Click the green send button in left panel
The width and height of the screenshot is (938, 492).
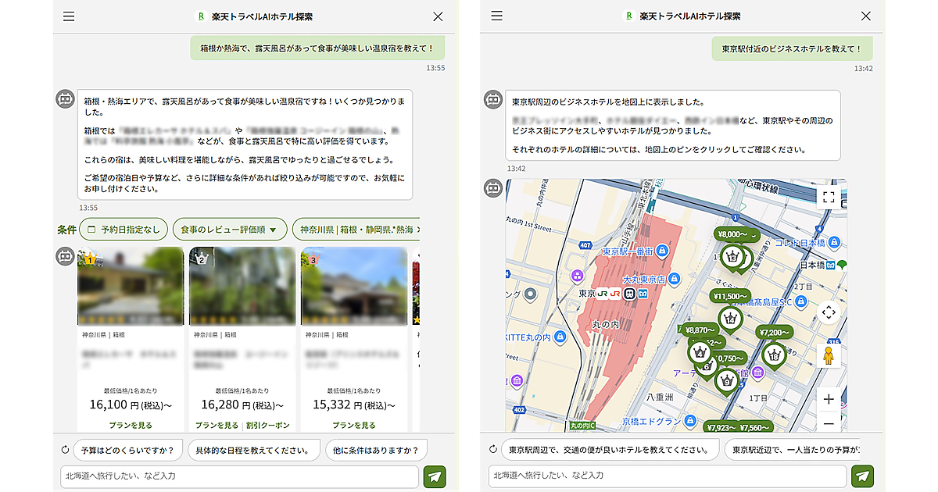tap(434, 476)
